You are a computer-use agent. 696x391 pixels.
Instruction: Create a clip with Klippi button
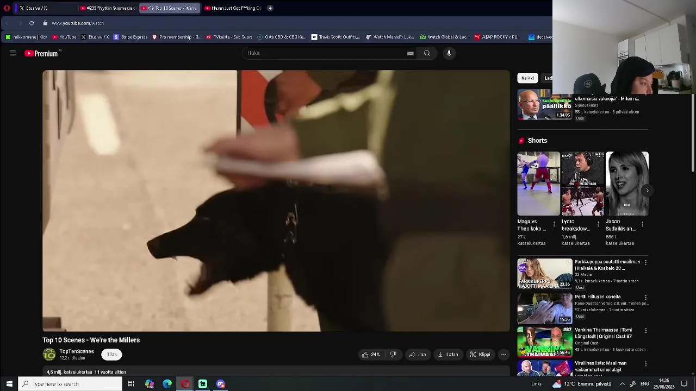tap(480, 355)
